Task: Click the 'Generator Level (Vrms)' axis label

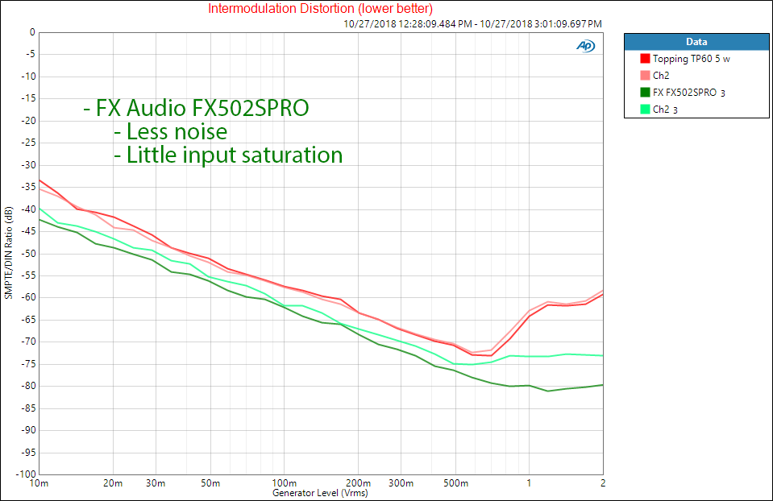Action: [320, 493]
